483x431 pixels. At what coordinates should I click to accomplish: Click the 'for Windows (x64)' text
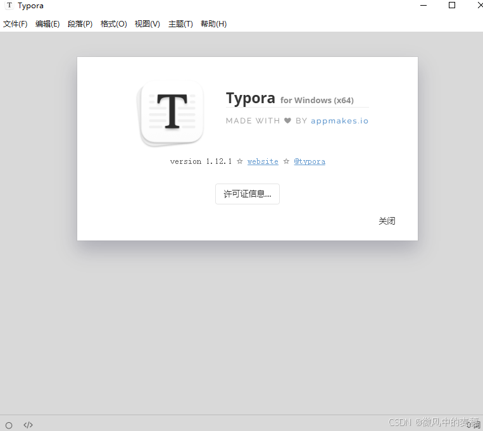coord(317,101)
